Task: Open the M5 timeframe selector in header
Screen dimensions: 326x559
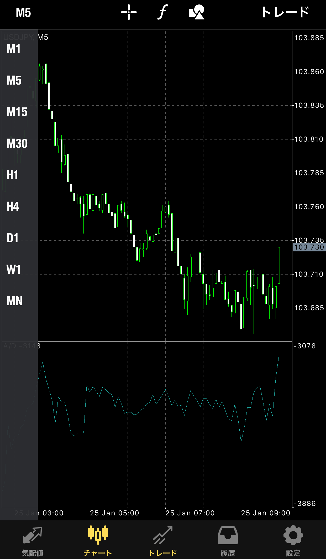Action: [x=23, y=12]
